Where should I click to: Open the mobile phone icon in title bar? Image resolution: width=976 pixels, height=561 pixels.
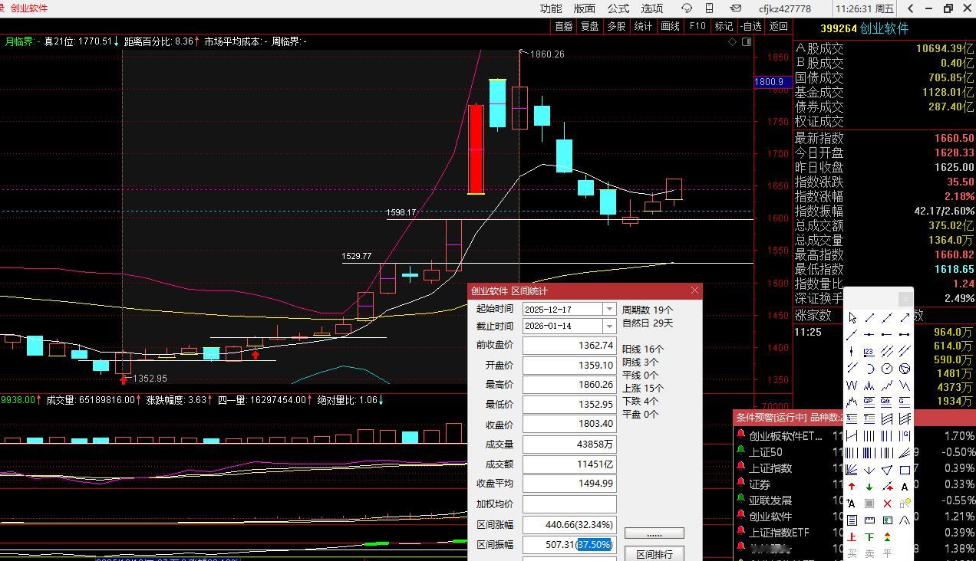pyautogui.click(x=710, y=8)
